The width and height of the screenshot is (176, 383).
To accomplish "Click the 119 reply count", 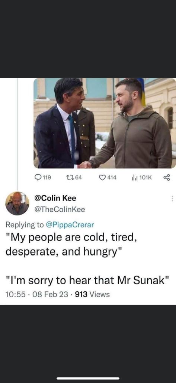I will point(47,178).
